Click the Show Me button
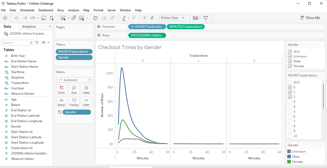 pyautogui.click(x=310, y=18)
